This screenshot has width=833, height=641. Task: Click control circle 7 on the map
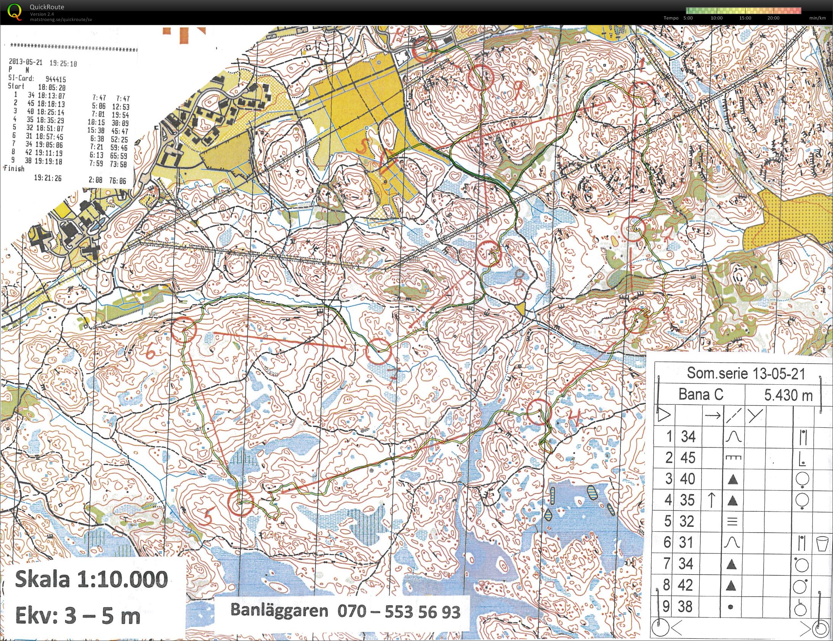(x=379, y=351)
